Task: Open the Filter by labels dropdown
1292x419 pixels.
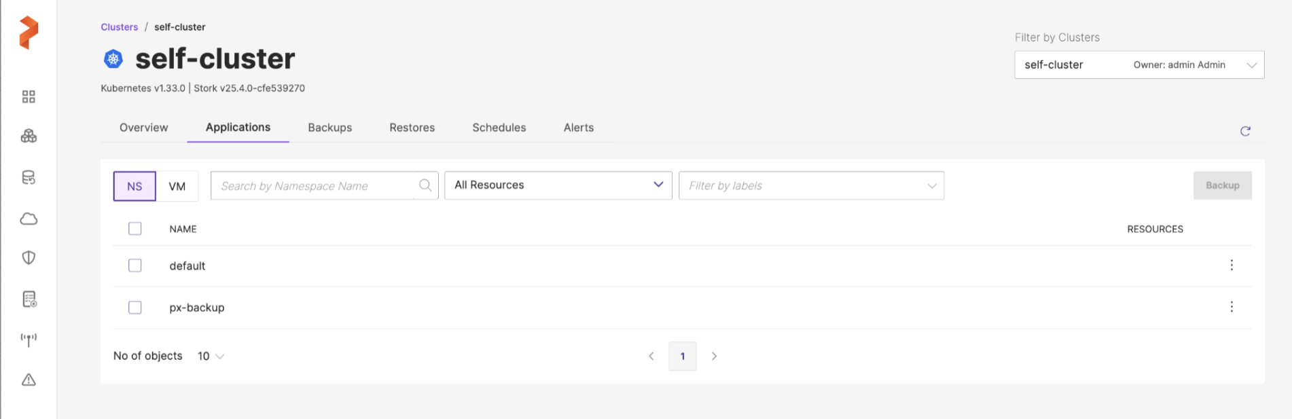Action: (810, 186)
